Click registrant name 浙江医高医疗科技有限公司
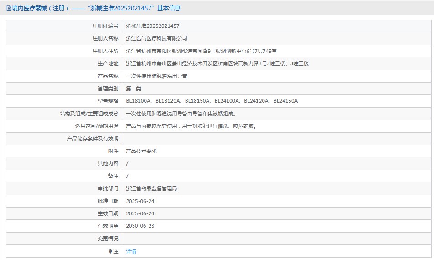The width and height of the screenshot is (434, 260). click(156, 39)
